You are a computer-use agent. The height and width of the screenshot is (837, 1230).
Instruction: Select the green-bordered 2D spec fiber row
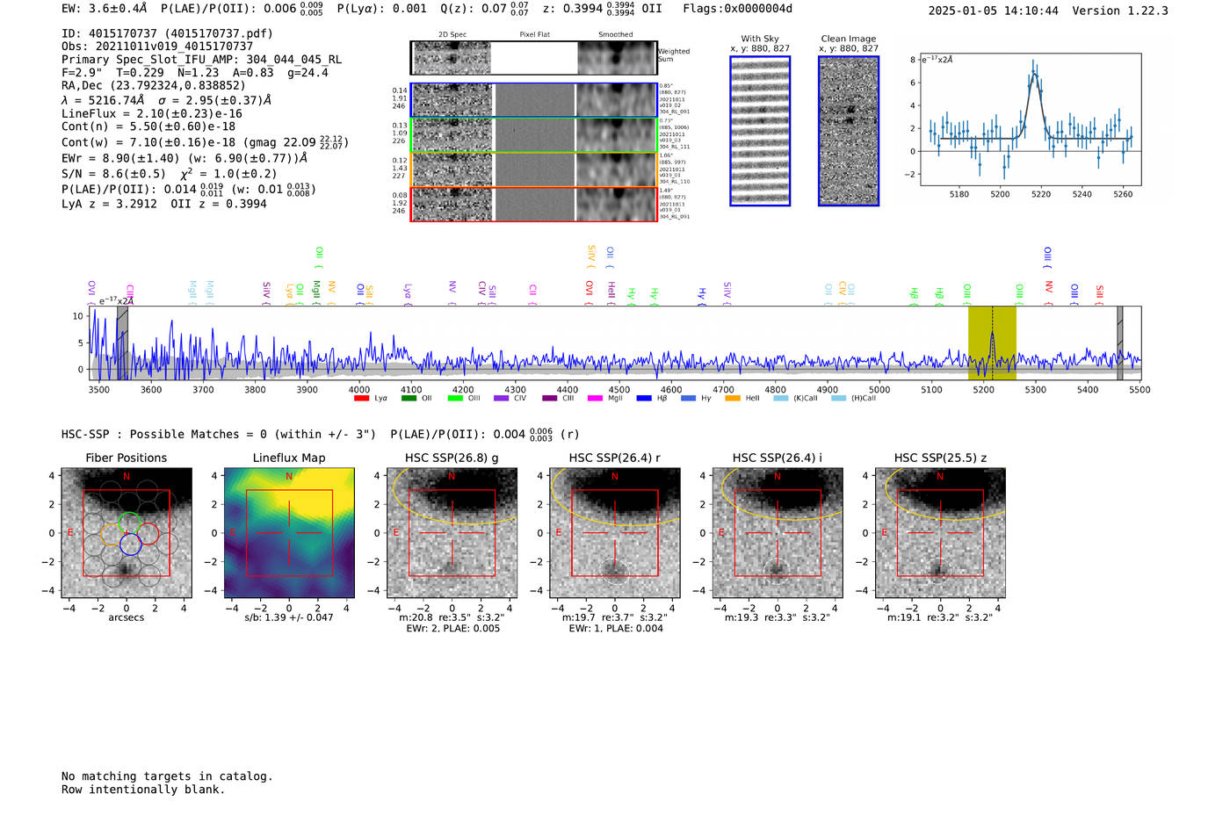pos(533,135)
